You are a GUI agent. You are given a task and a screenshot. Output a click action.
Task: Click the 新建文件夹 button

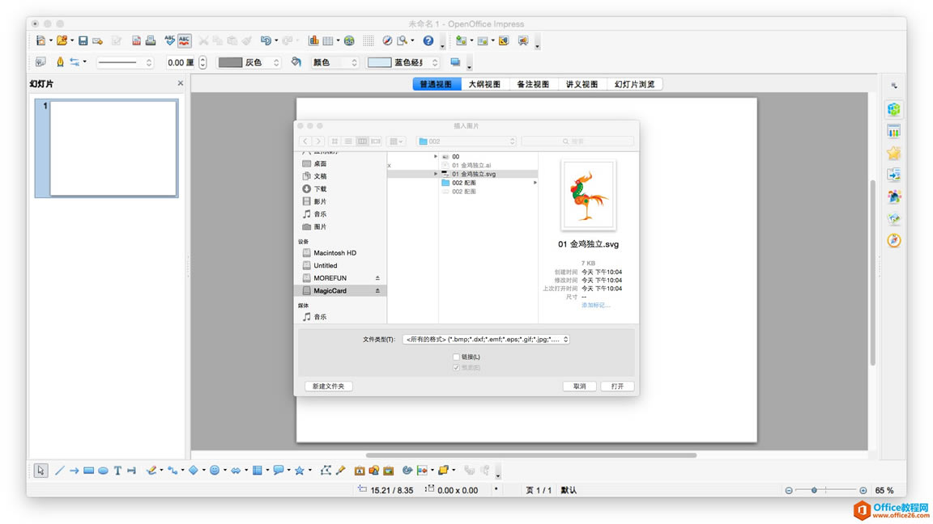327,386
